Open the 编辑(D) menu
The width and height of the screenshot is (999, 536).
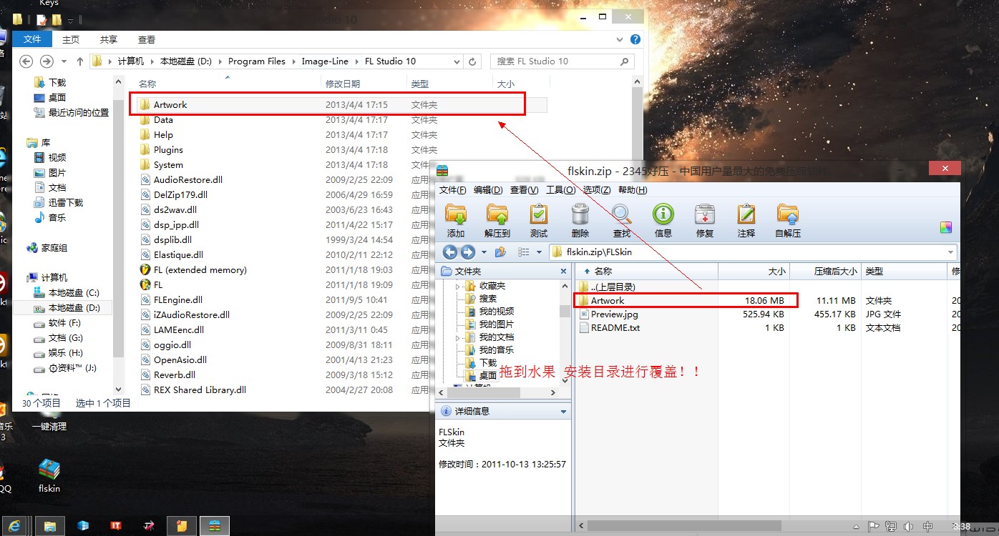488,190
